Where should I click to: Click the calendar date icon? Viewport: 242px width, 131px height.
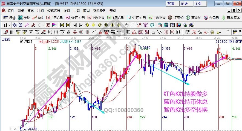[x=160, y=25]
